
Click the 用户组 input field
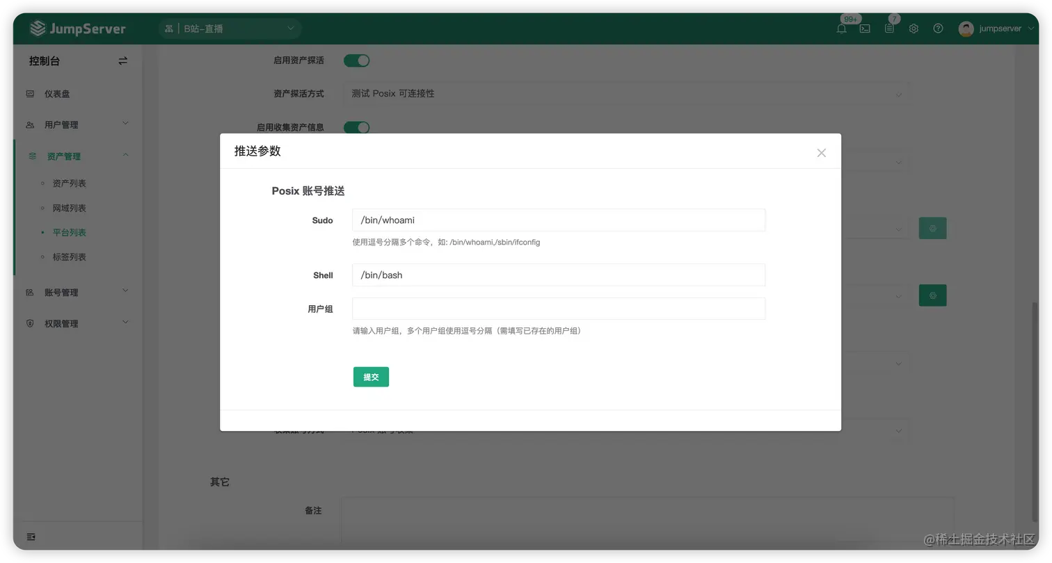pos(557,308)
